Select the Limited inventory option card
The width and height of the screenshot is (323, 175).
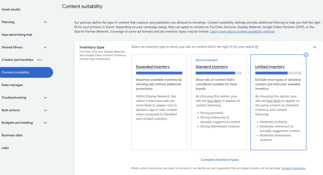[278, 102]
